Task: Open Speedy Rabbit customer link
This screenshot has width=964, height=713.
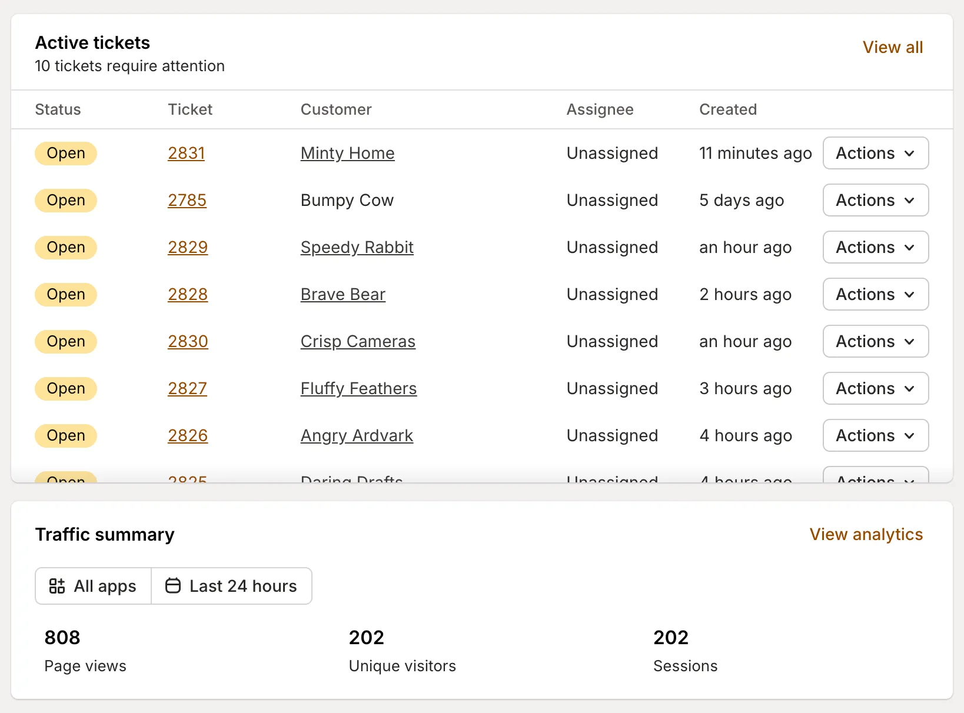Action: [357, 247]
